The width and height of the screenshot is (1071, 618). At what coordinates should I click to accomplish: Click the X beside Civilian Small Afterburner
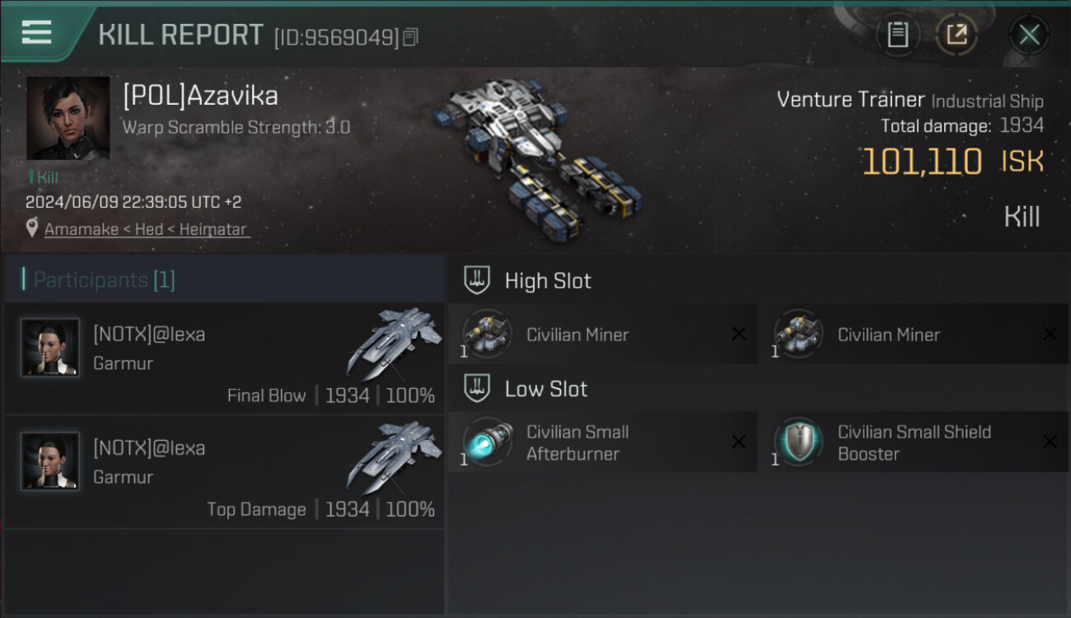pos(738,442)
